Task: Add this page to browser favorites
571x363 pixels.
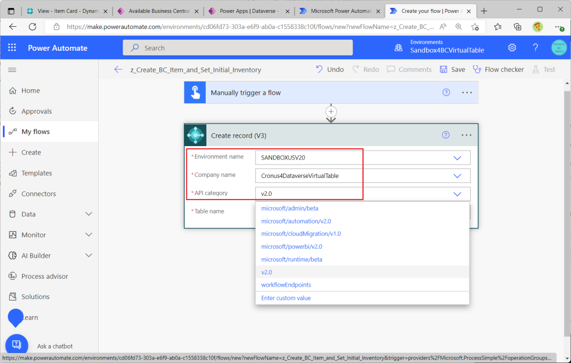Action: 475,27
